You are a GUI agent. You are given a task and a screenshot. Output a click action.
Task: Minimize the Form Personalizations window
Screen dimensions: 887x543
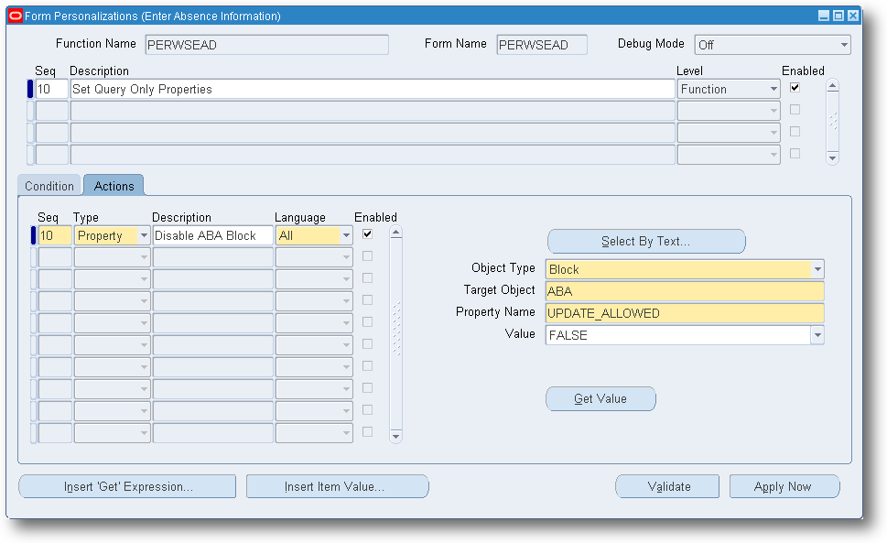(x=824, y=16)
